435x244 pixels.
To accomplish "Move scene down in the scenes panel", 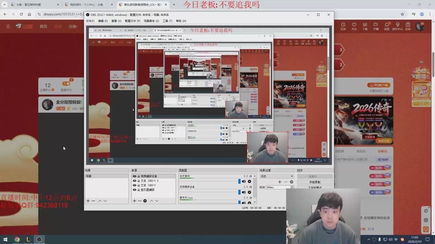I will (x=105, y=201).
